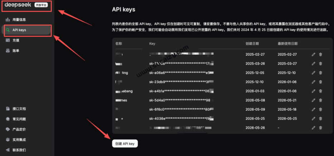Click the 创建日期 column header
This screenshot has height=156, width=334.
252,44
